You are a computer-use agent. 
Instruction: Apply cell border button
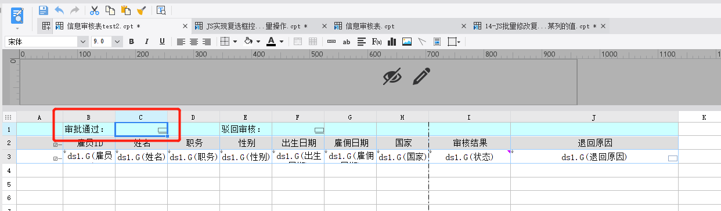click(224, 42)
